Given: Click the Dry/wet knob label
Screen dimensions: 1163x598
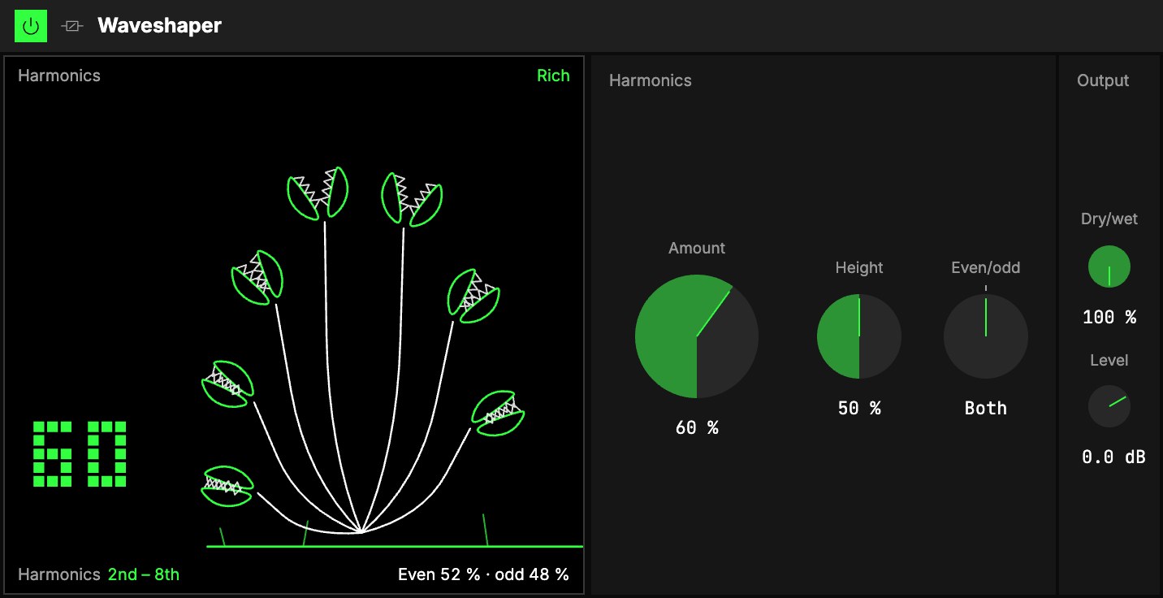Looking at the screenshot, I should (x=1109, y=219).
